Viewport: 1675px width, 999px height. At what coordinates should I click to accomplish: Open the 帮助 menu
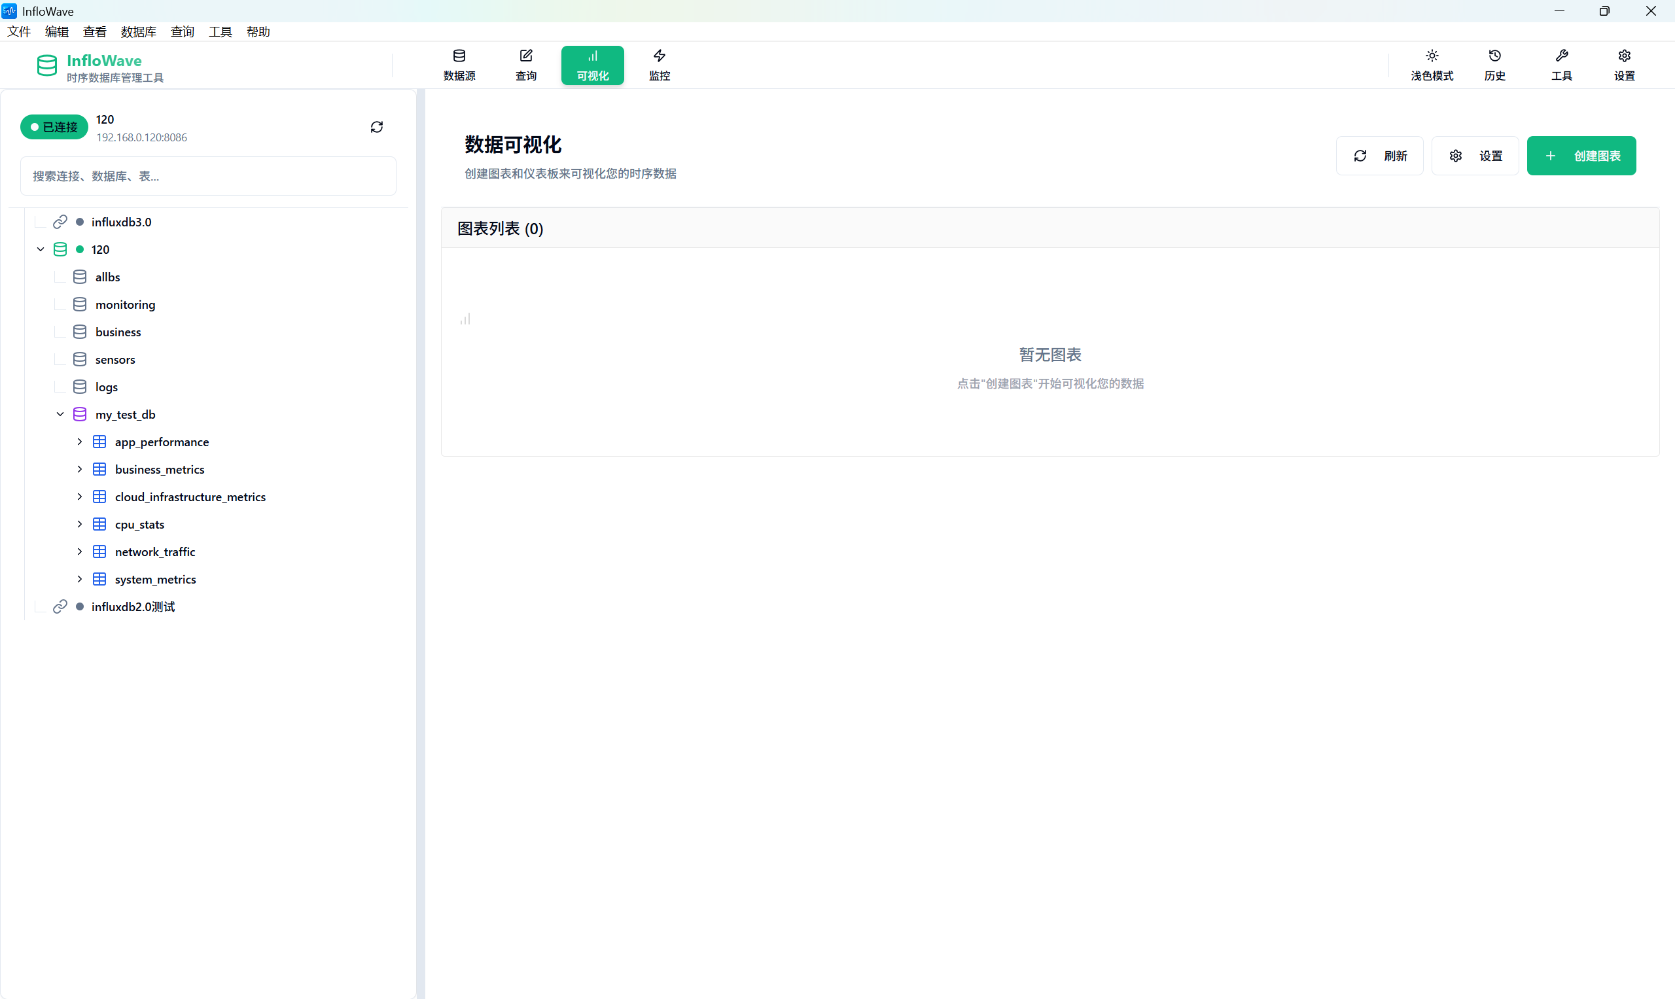[258, 31]
